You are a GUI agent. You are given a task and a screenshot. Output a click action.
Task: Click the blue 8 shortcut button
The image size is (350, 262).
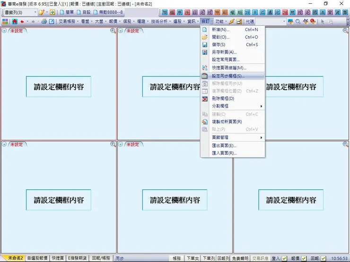pos(255,12)
